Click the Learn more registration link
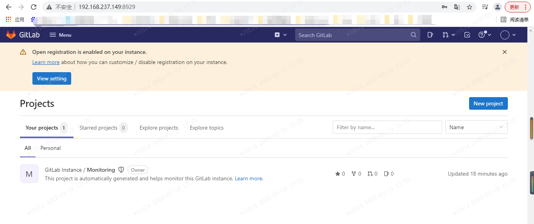Screen dimensions: 534x224 click(46, 62)
